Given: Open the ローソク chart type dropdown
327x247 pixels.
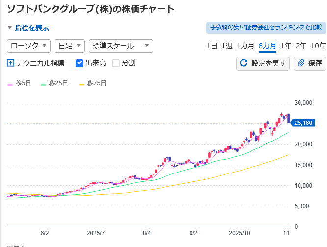Looking at the screenshot, I should [28, 46].
